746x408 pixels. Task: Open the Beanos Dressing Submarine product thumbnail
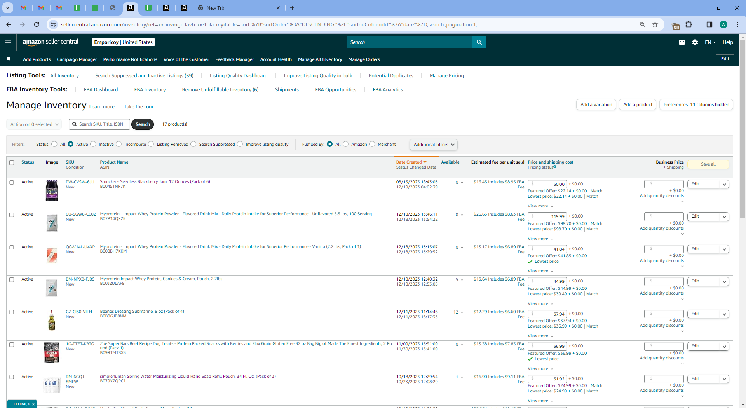[52, 320]
